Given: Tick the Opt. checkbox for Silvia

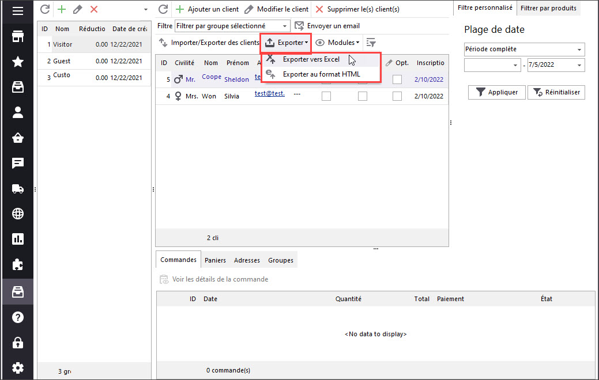Looking at the screenshot, I should click(x=397, y=96).
